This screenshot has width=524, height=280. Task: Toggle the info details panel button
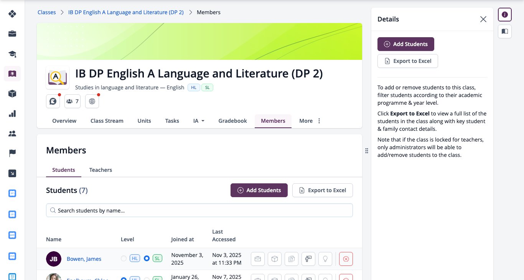505,15
